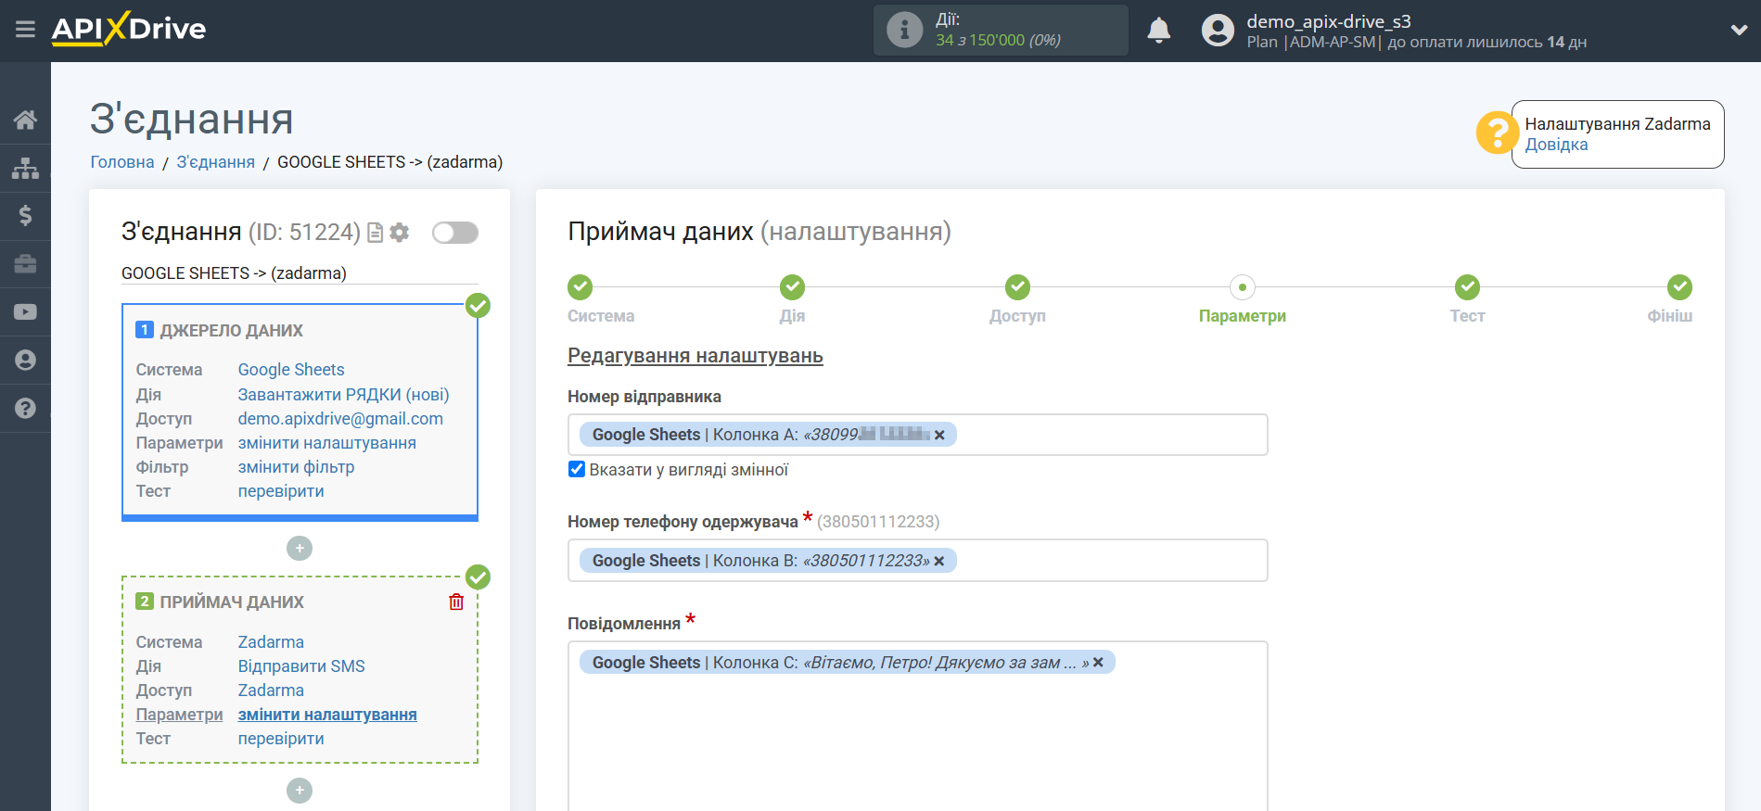
Task: Toggle the connection on/off switch
Action: click(x=455, y=233)
